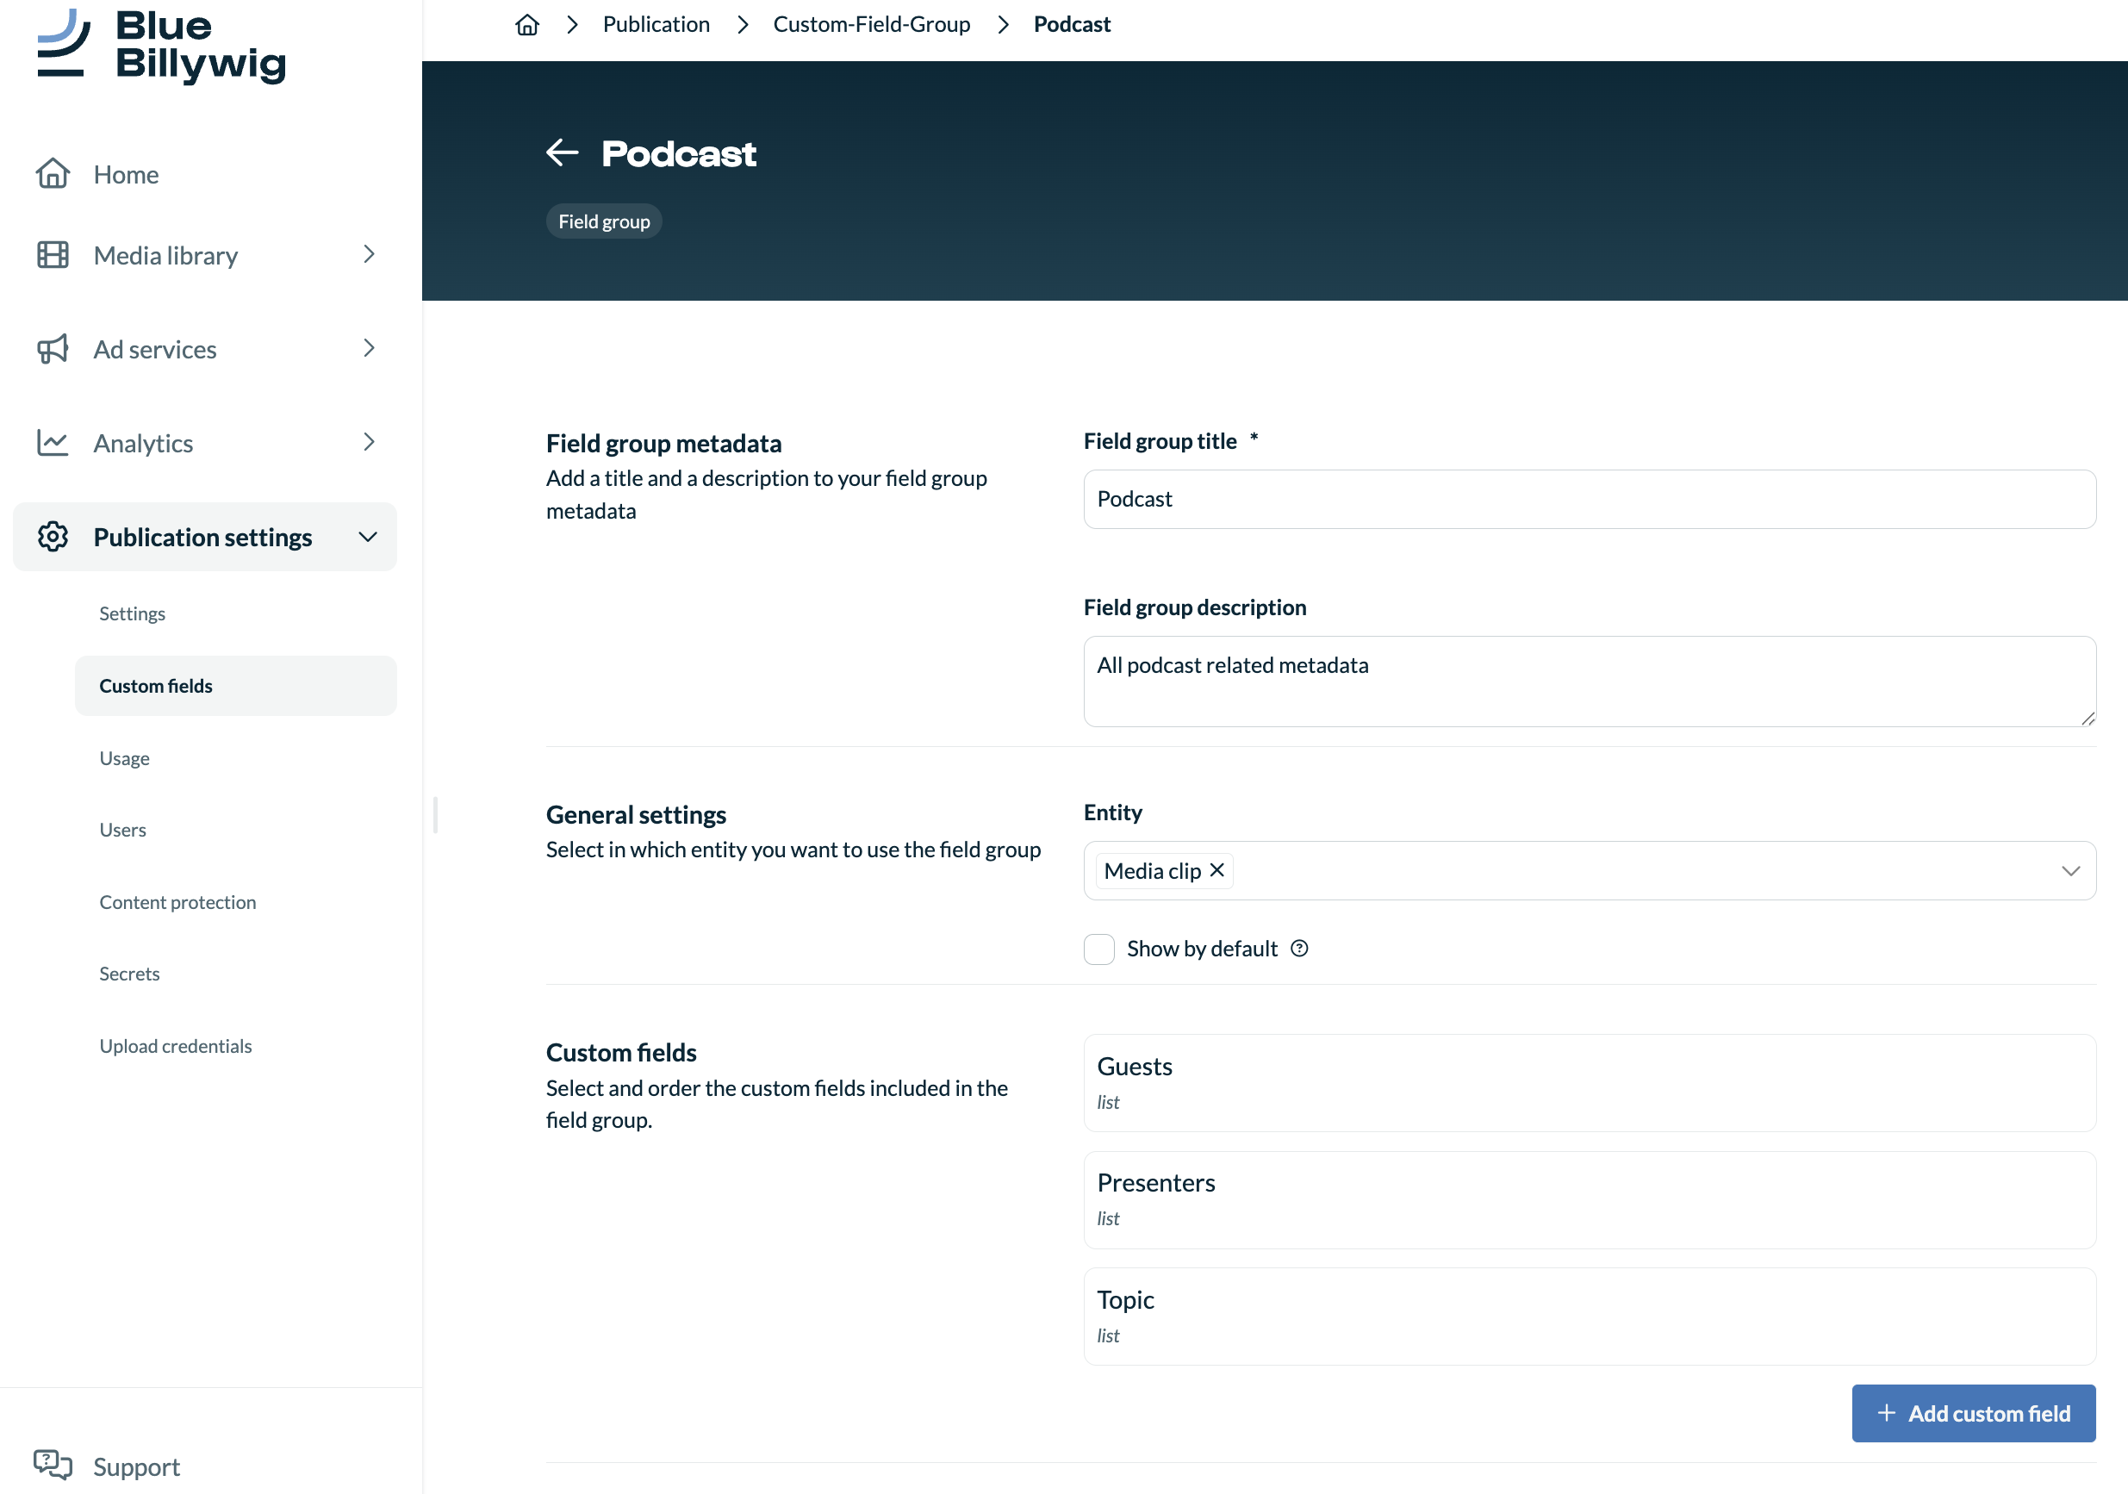Toggle the Show by default checkbox
2128x1494 pixels.
pos(1099,949)
